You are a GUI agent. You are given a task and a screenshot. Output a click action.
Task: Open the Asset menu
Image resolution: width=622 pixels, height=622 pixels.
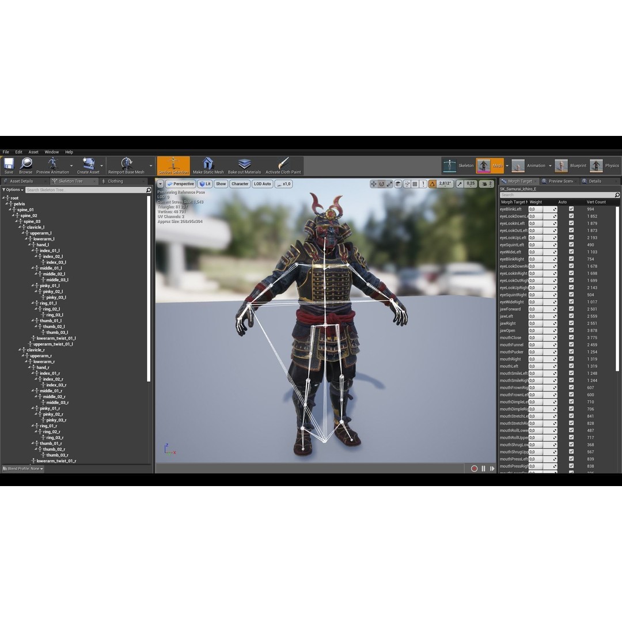(33, 152)
